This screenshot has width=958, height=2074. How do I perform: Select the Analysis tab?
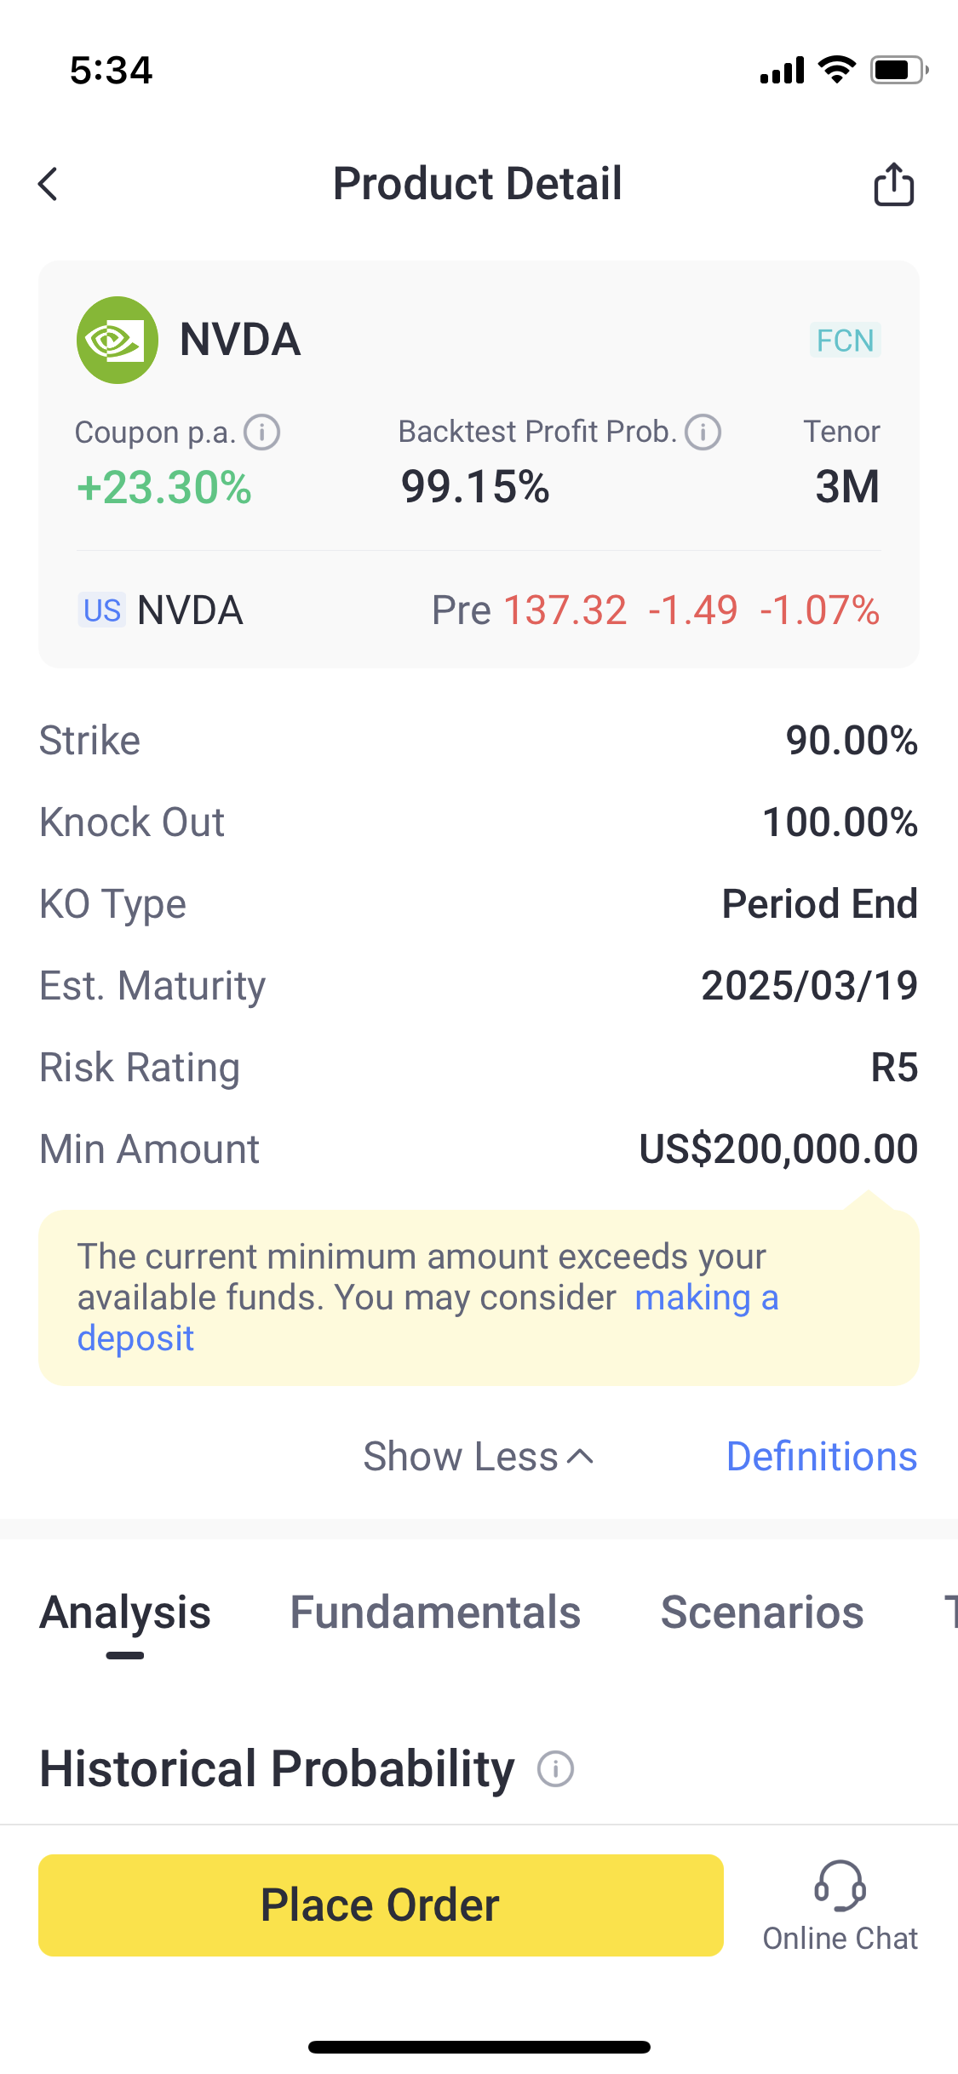[125, 1613]
